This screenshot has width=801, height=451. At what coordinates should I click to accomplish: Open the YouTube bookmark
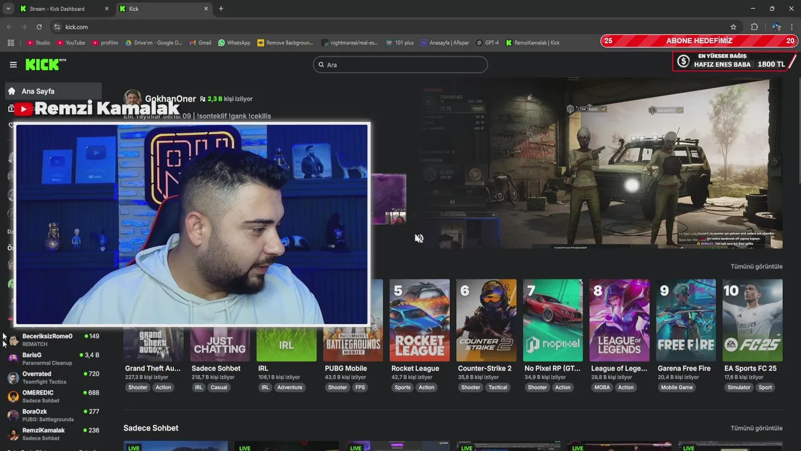pyautogui.click(x=71, y=43)
